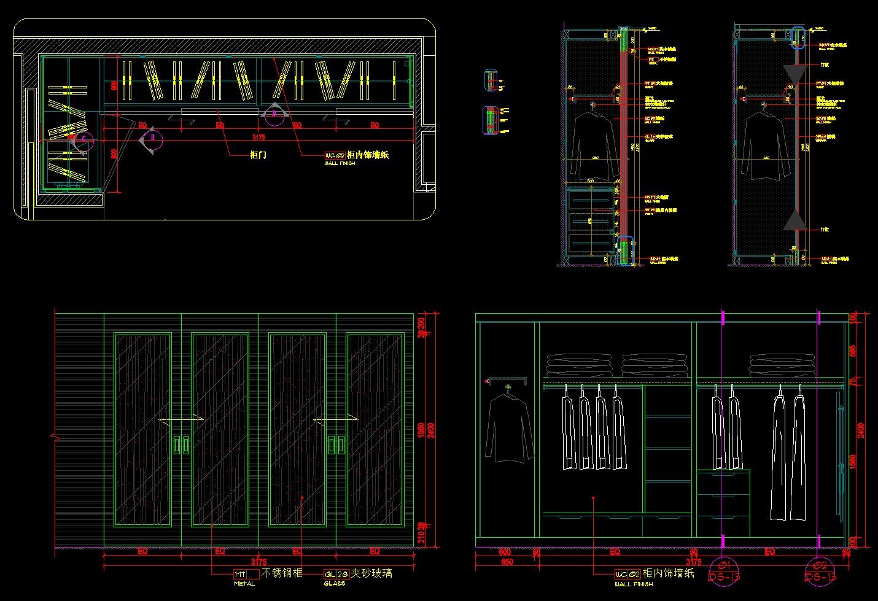The width and height of the screenshot is (878, 601).
Task: Click the 3175 dimension under door elevation
Action: pyautogui.click(x=258, y=562)
